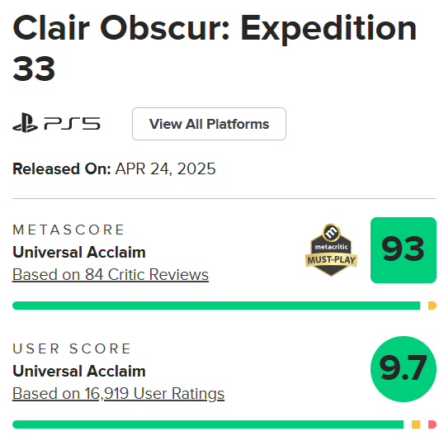Click red negative segment on user bar
Viewport: 439px width, 436px height.
point(432,424)
